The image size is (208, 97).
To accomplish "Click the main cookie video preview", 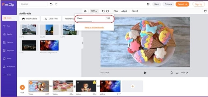I will coord(145,42).
